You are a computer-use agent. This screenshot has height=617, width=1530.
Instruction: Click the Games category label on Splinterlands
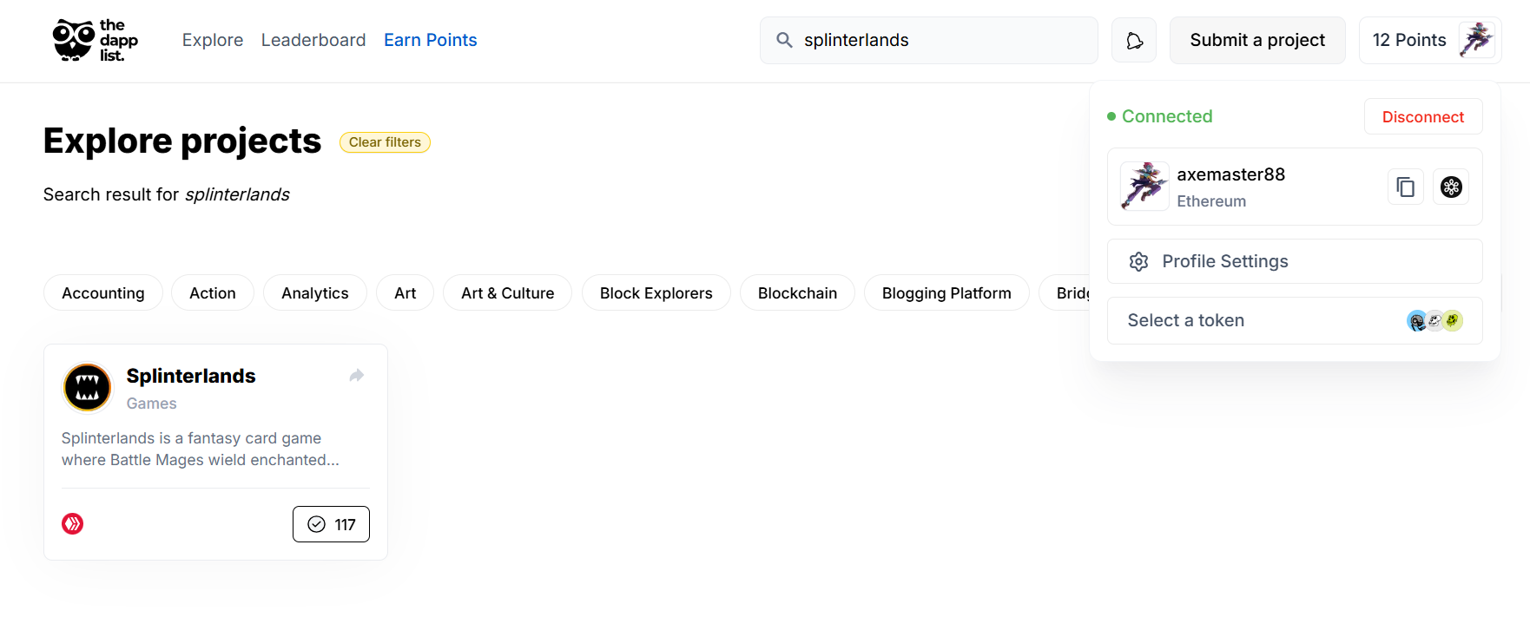[152, 404]
